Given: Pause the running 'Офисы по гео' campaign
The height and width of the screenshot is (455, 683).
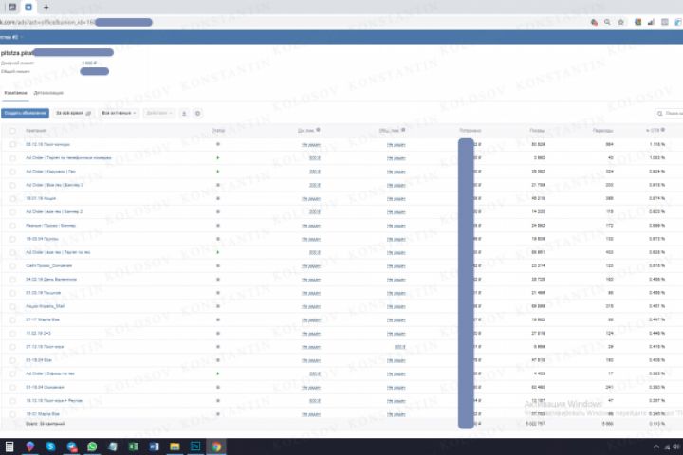Looking at the screenshot, I should (x=218, y=373).
